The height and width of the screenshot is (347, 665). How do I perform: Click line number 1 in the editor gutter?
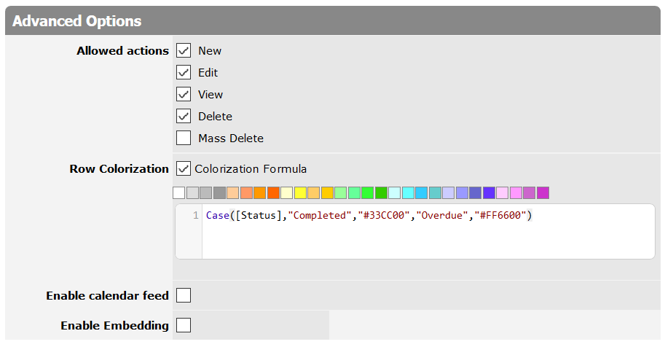195,215
